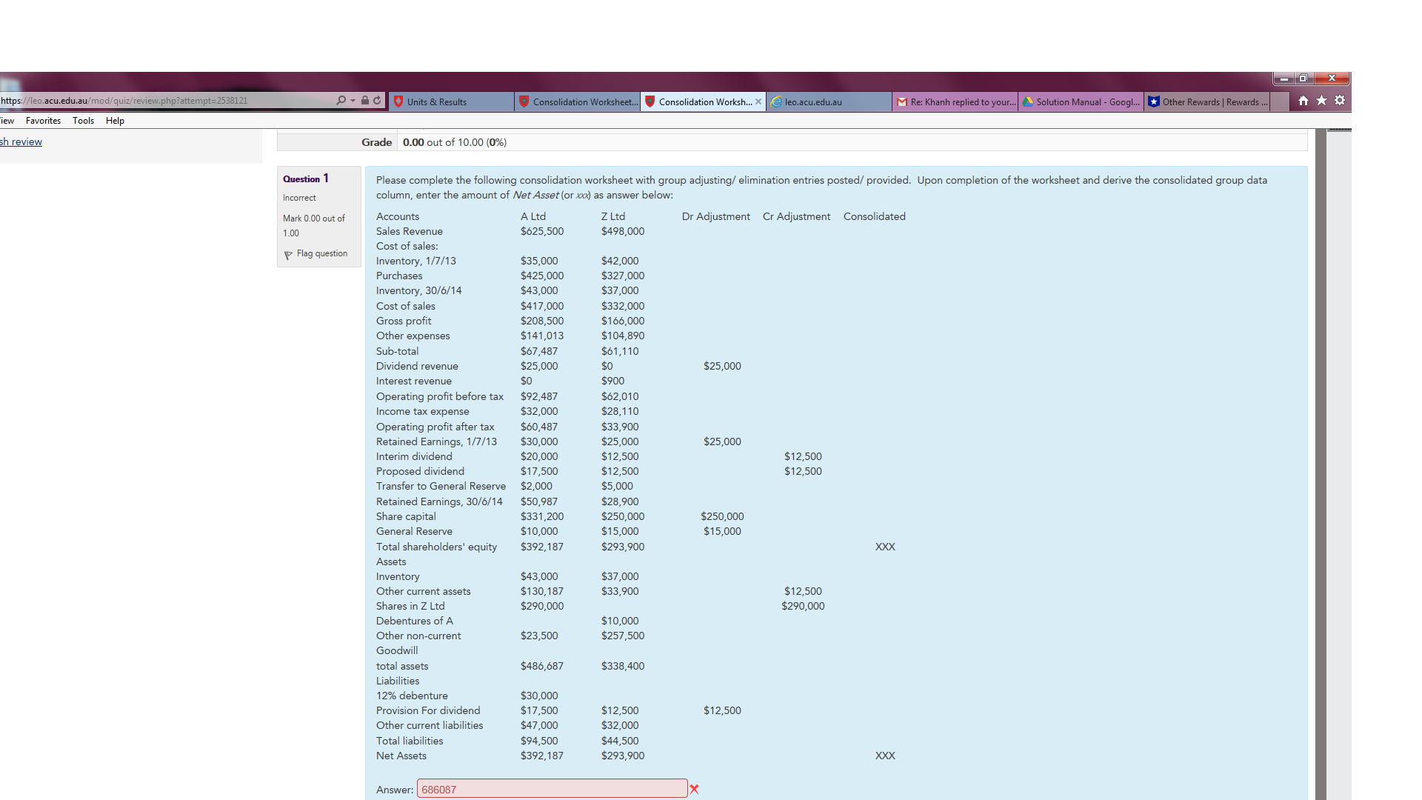The height and width of the screenshot is (800, 1422).
Task: Open the search engine dropdown arrow
Action: (351, 100)
